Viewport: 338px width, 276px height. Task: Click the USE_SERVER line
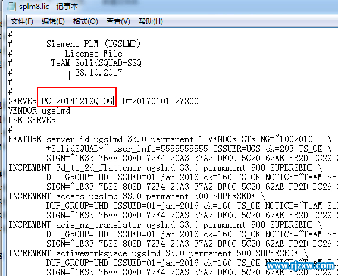tap(32, 120)
